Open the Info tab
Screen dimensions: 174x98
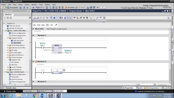click(141, 88)
